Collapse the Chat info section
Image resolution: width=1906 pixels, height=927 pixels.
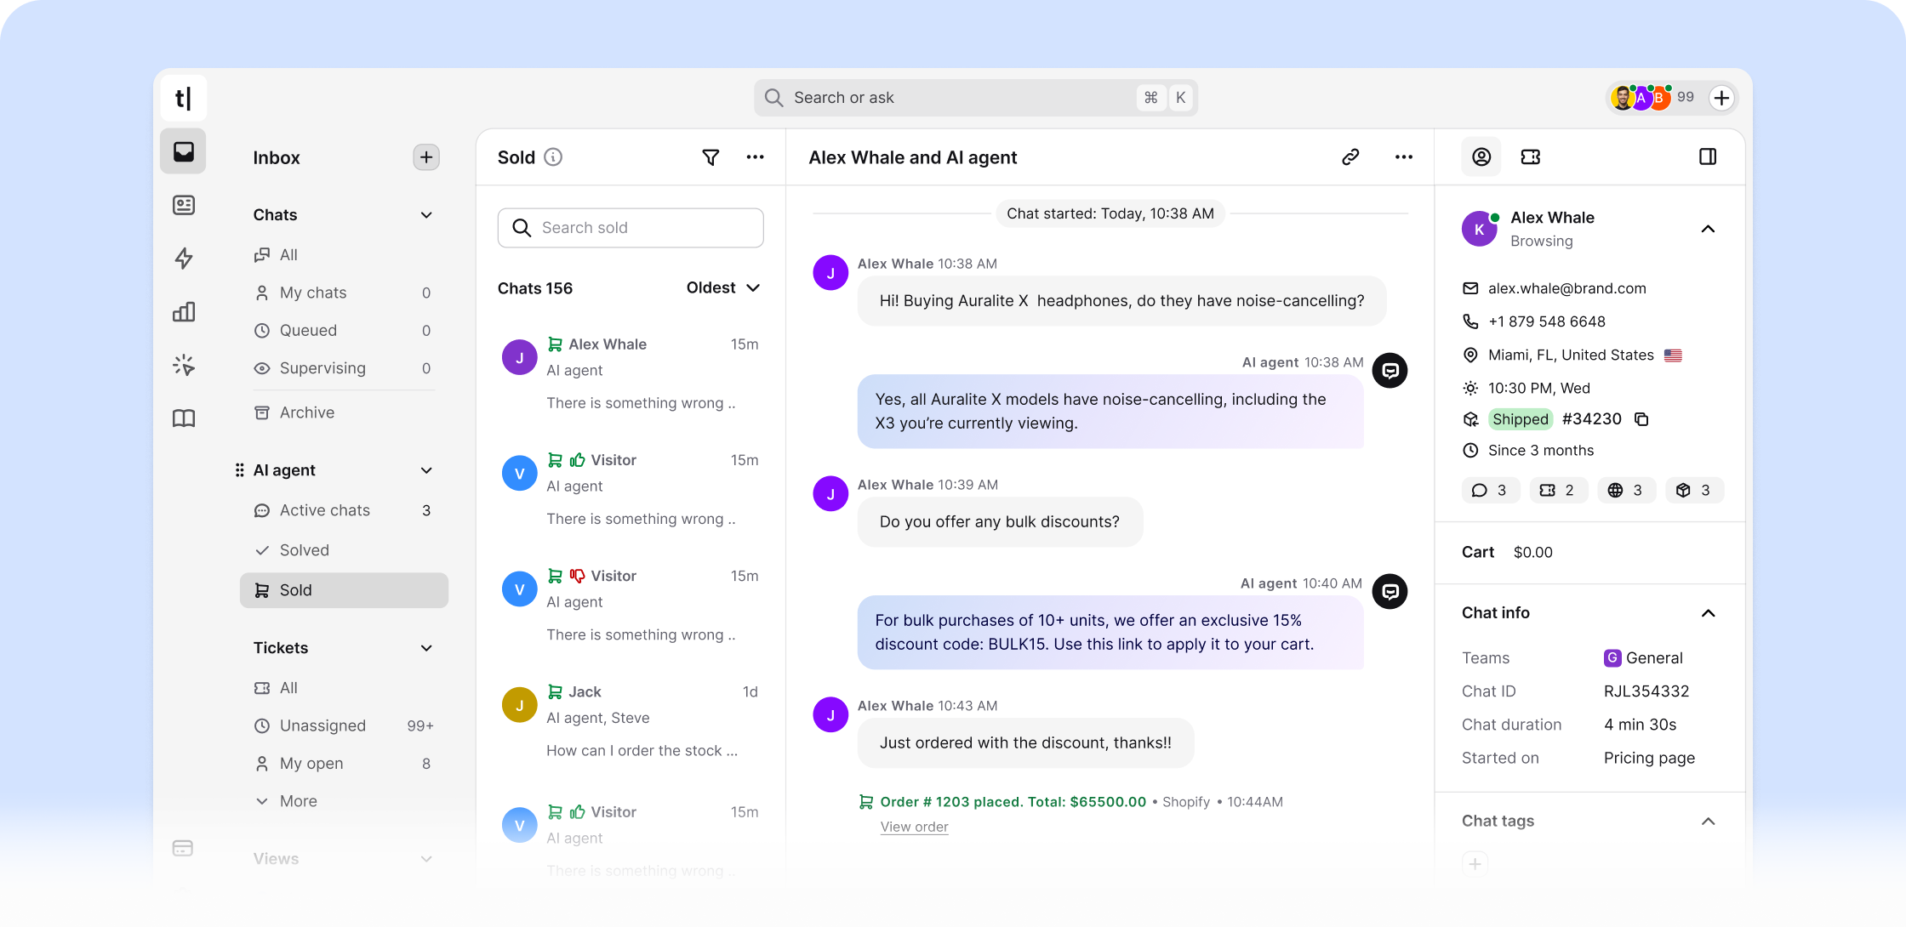[1709, 612]
